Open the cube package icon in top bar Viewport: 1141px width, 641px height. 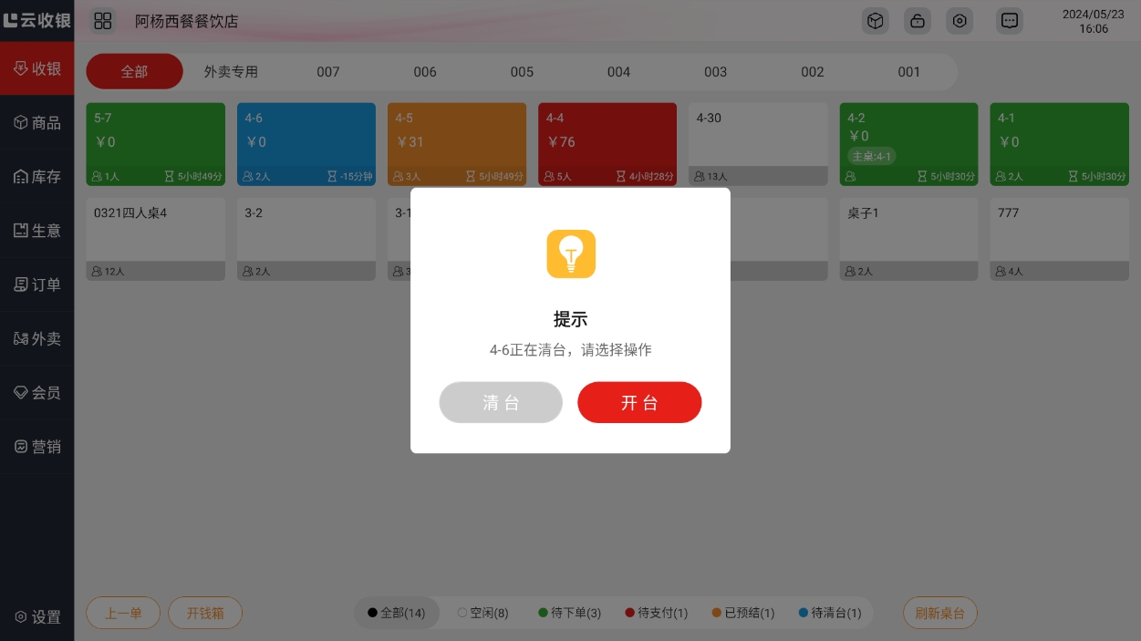(875, 21)
